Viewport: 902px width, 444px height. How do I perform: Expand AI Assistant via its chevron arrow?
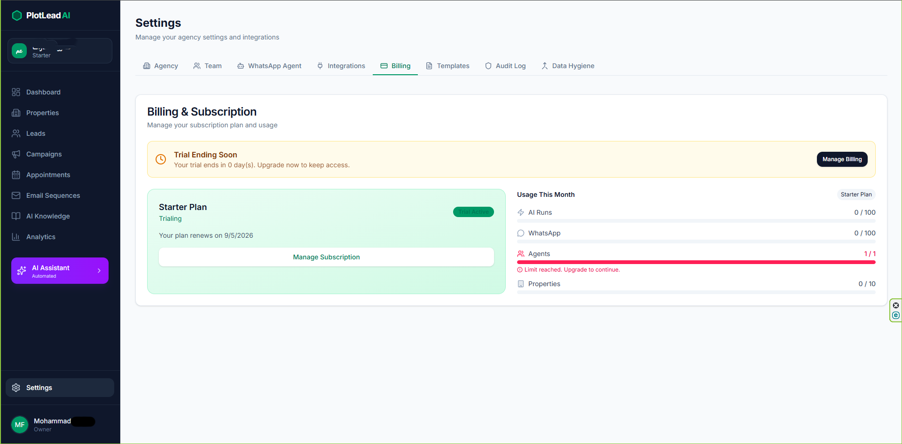(x=99, y=271)
